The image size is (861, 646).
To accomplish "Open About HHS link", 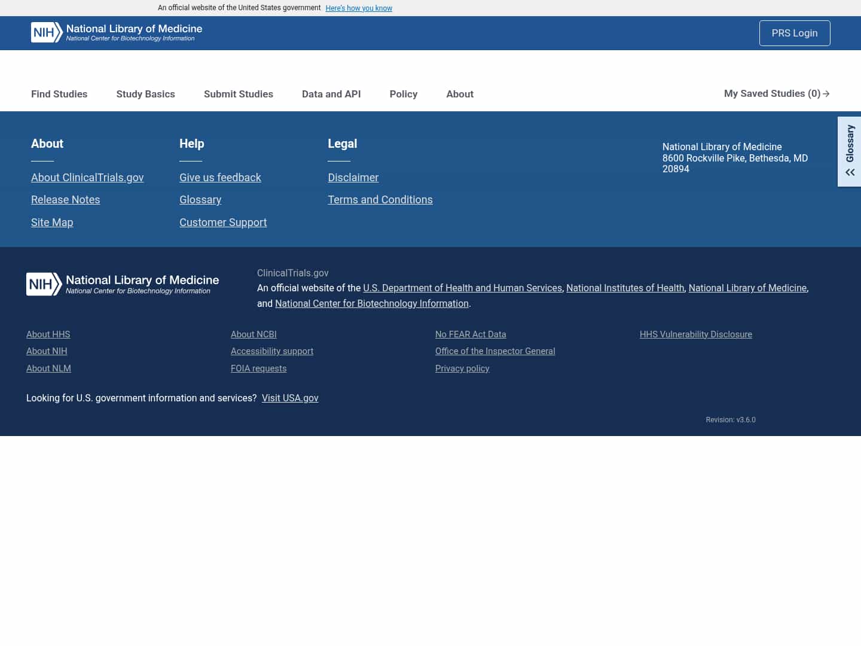I will (48, 334).
